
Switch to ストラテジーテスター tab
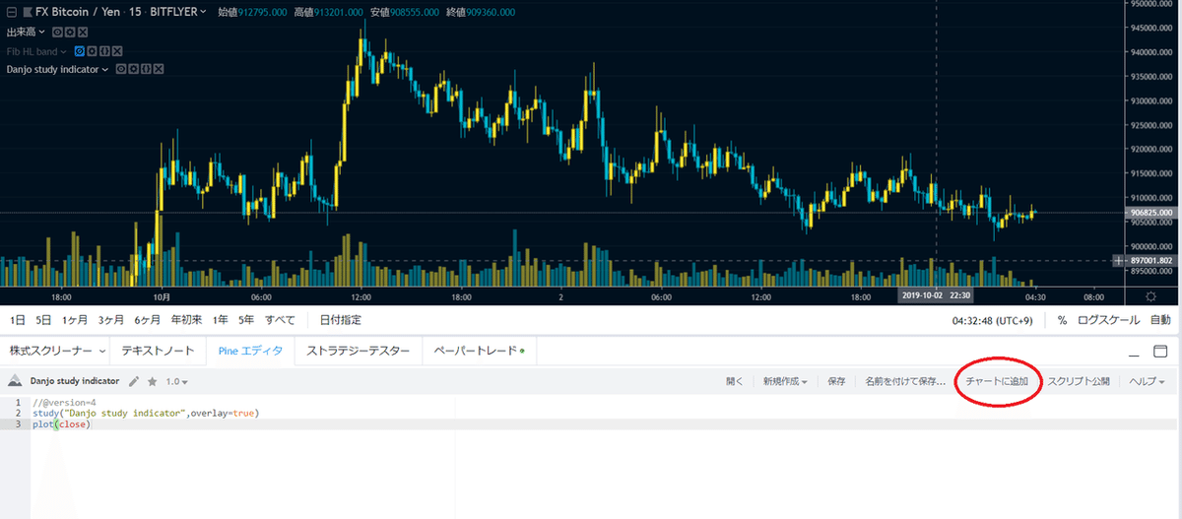tap(358, 351)
